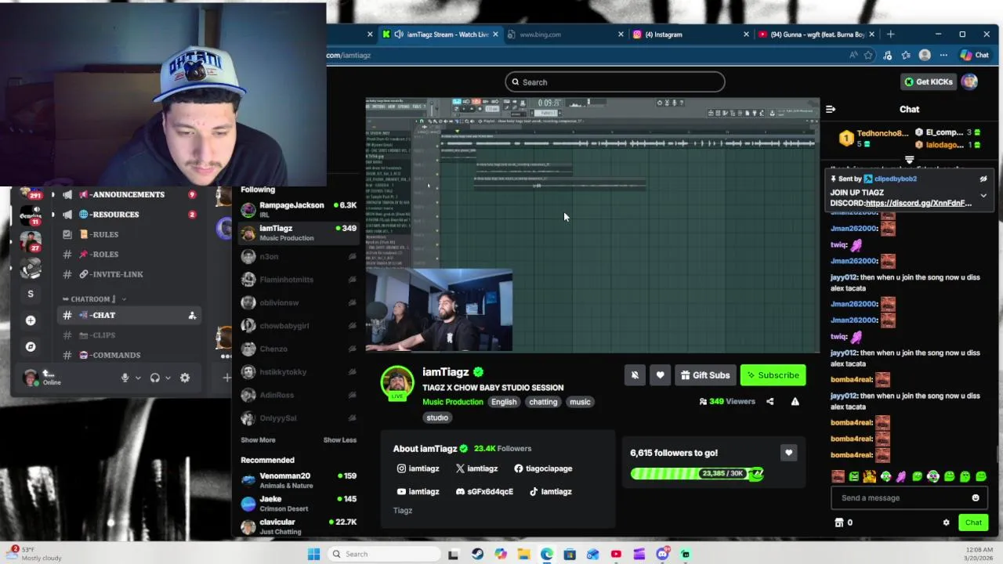Focus the Kick Search box

click(615, 82)
